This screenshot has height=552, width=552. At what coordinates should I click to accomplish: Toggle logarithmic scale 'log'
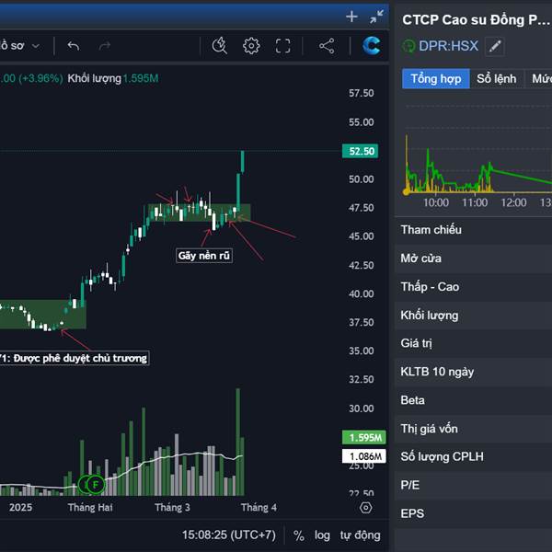(x=322, y=535)
